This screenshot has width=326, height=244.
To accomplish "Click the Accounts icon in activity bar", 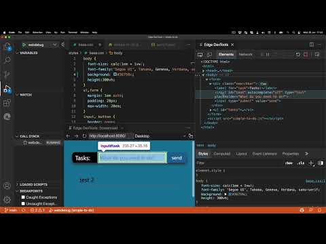I will coord(7,186).
